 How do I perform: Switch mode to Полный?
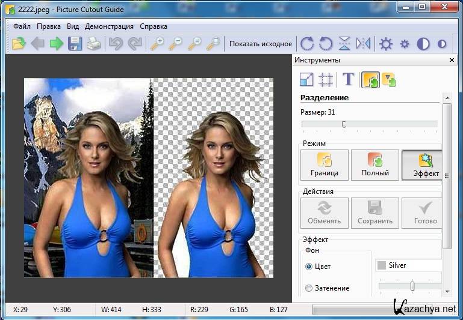point(374,165)
